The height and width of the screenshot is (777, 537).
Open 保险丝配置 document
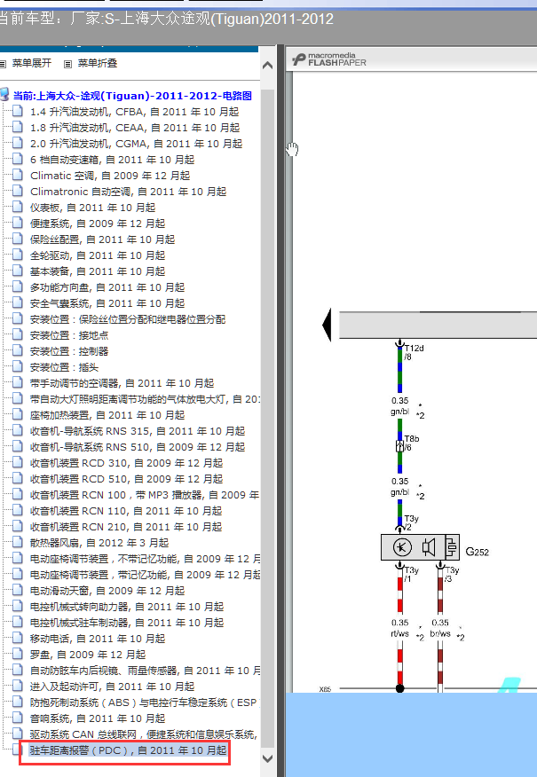pos(103,239)
